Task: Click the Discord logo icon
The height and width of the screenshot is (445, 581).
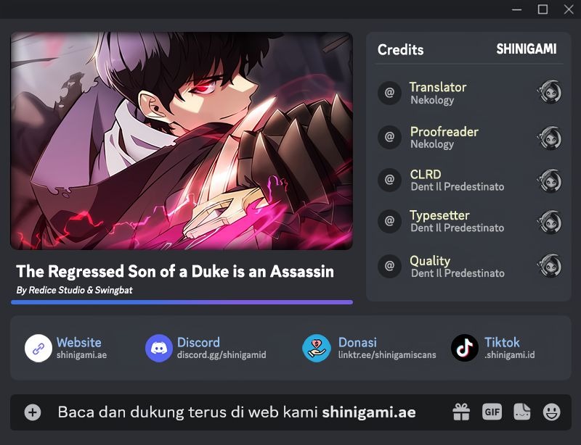Action: (x=159, y=348)
